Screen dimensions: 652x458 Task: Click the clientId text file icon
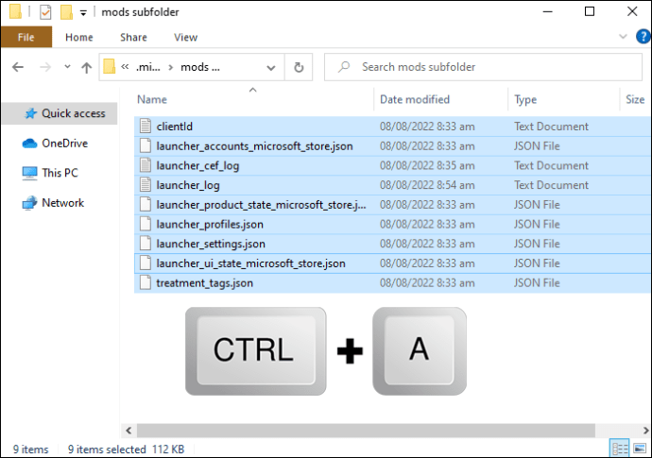[x=146, y=126]
